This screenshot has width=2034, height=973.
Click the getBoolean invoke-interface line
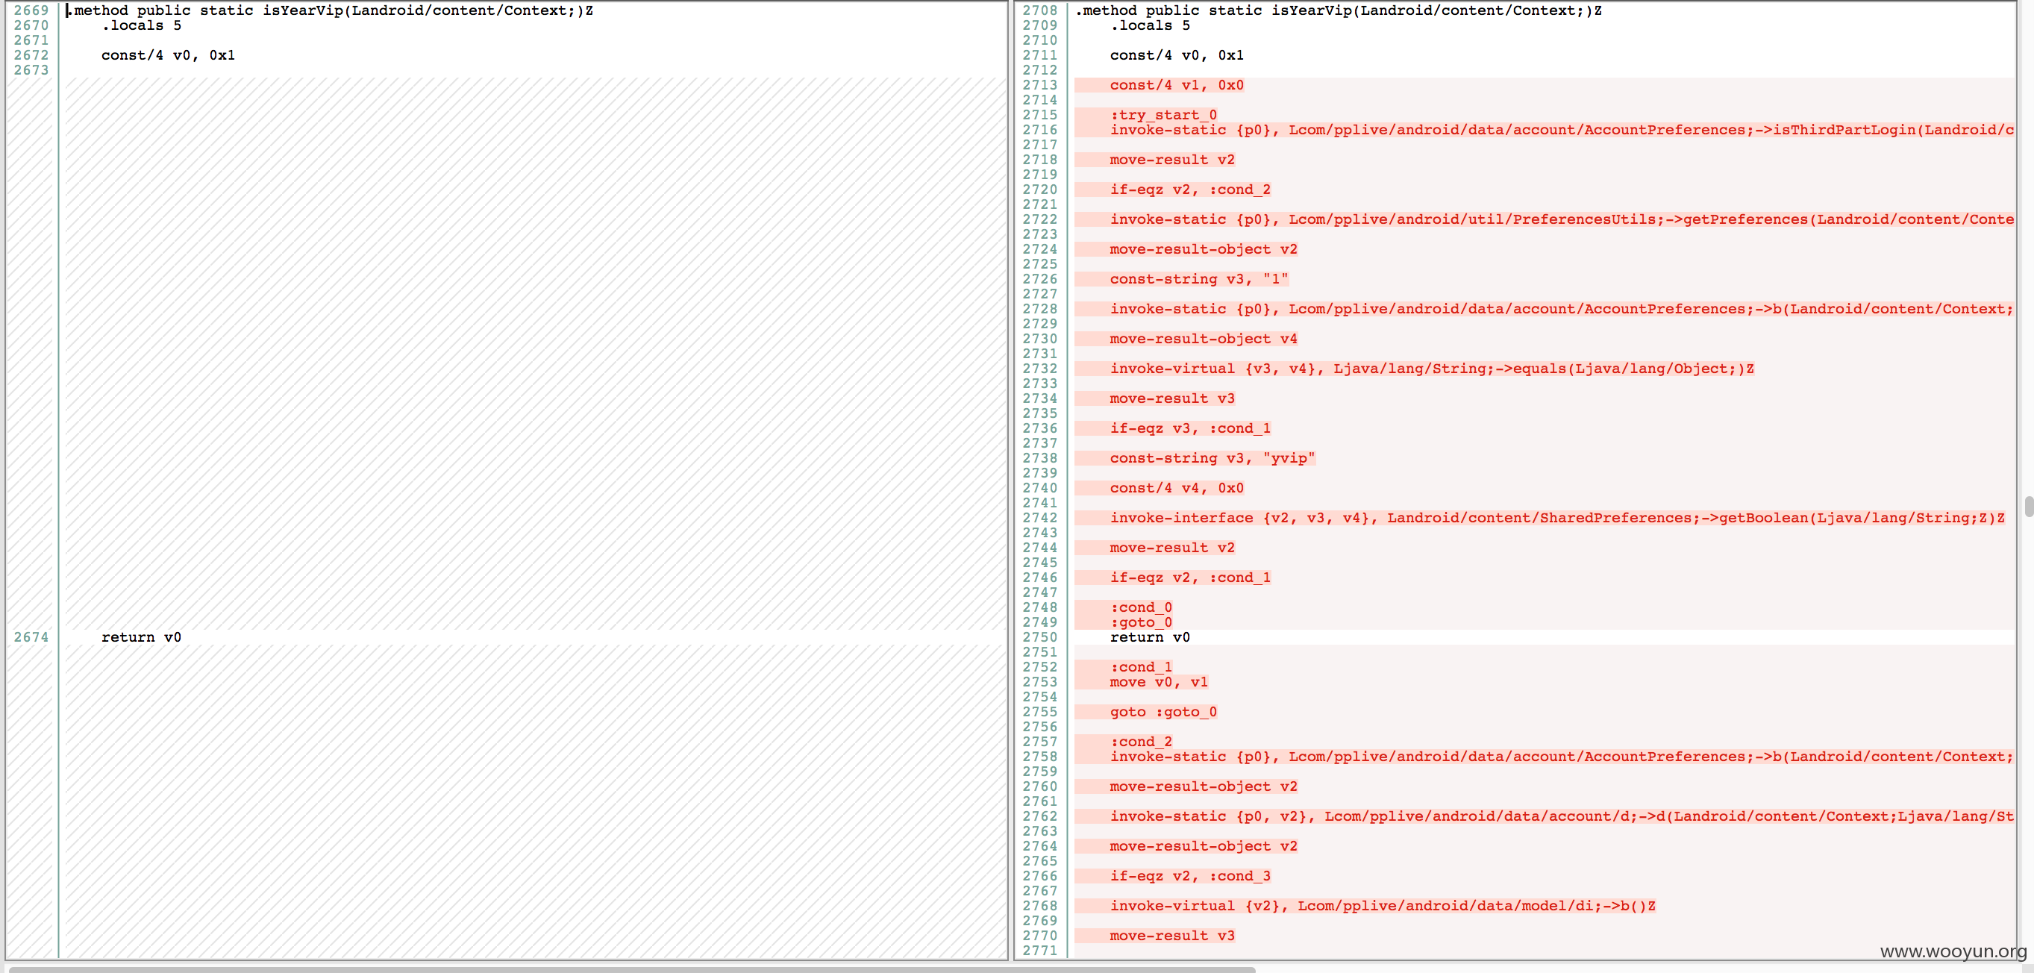1557,519
